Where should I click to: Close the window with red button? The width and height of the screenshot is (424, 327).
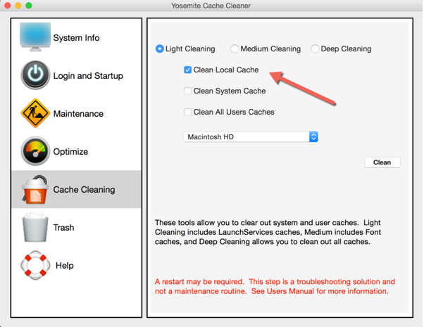(x=8, y=6)
